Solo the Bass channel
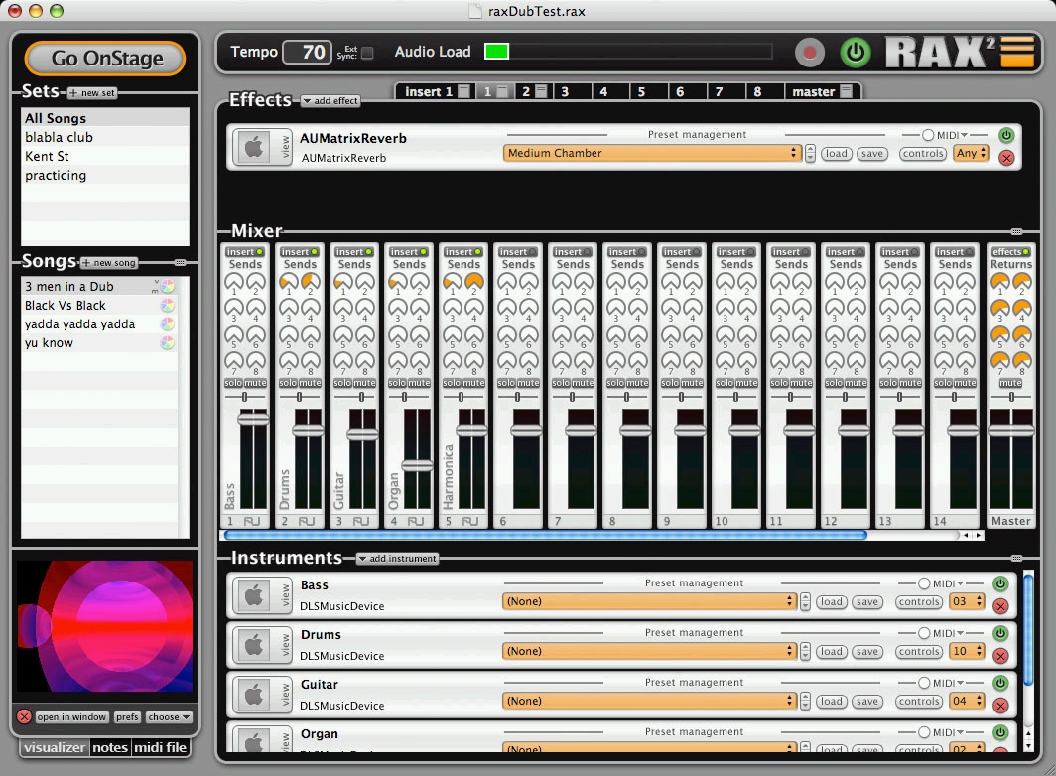The width and height of the screenshot is (1056, 776). [233, 383]
